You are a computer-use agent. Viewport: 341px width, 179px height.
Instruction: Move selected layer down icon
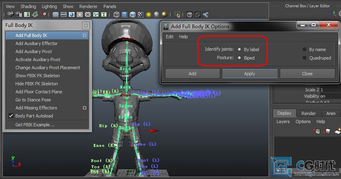point(327,131)
